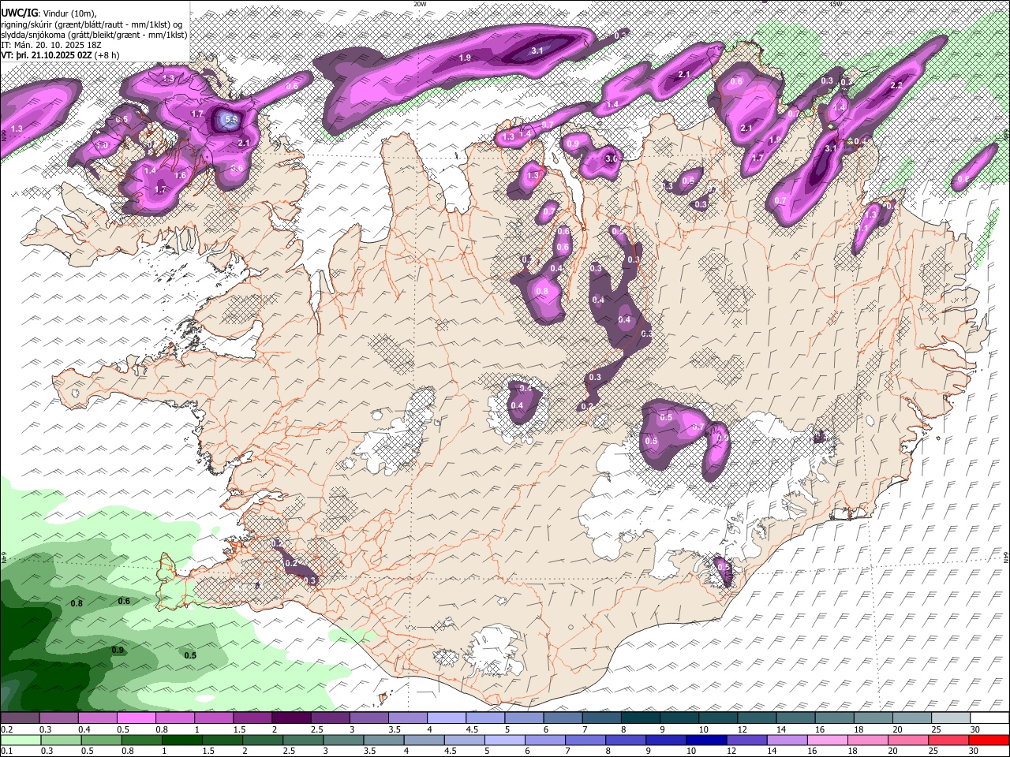This screenshot has height=757, width=1010.
Task: Click the light periwinkle 4–4.5 snow-scale swatch
Action: pyautogui.click(x=447, y=718)
